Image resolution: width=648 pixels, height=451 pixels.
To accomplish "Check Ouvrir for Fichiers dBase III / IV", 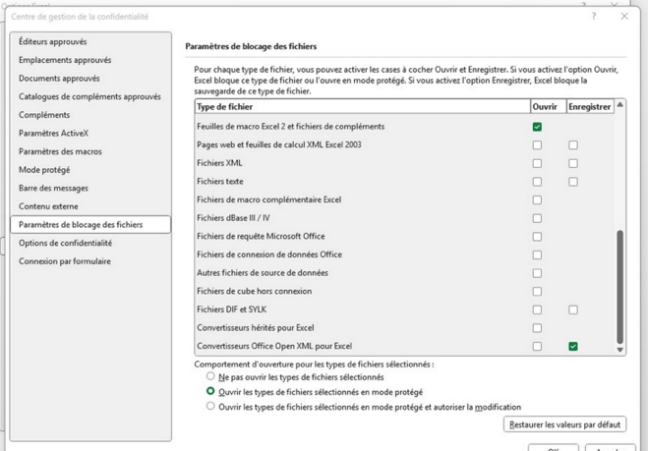I will [537, 218].
